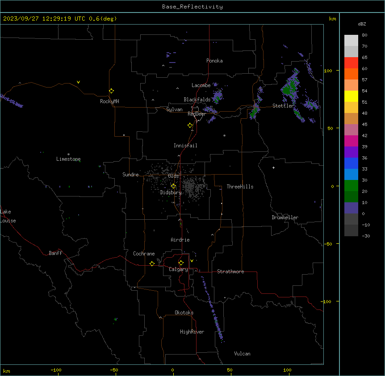Click the HighRiver city label
Screen dimensions: 385x376
coord(192,332)
